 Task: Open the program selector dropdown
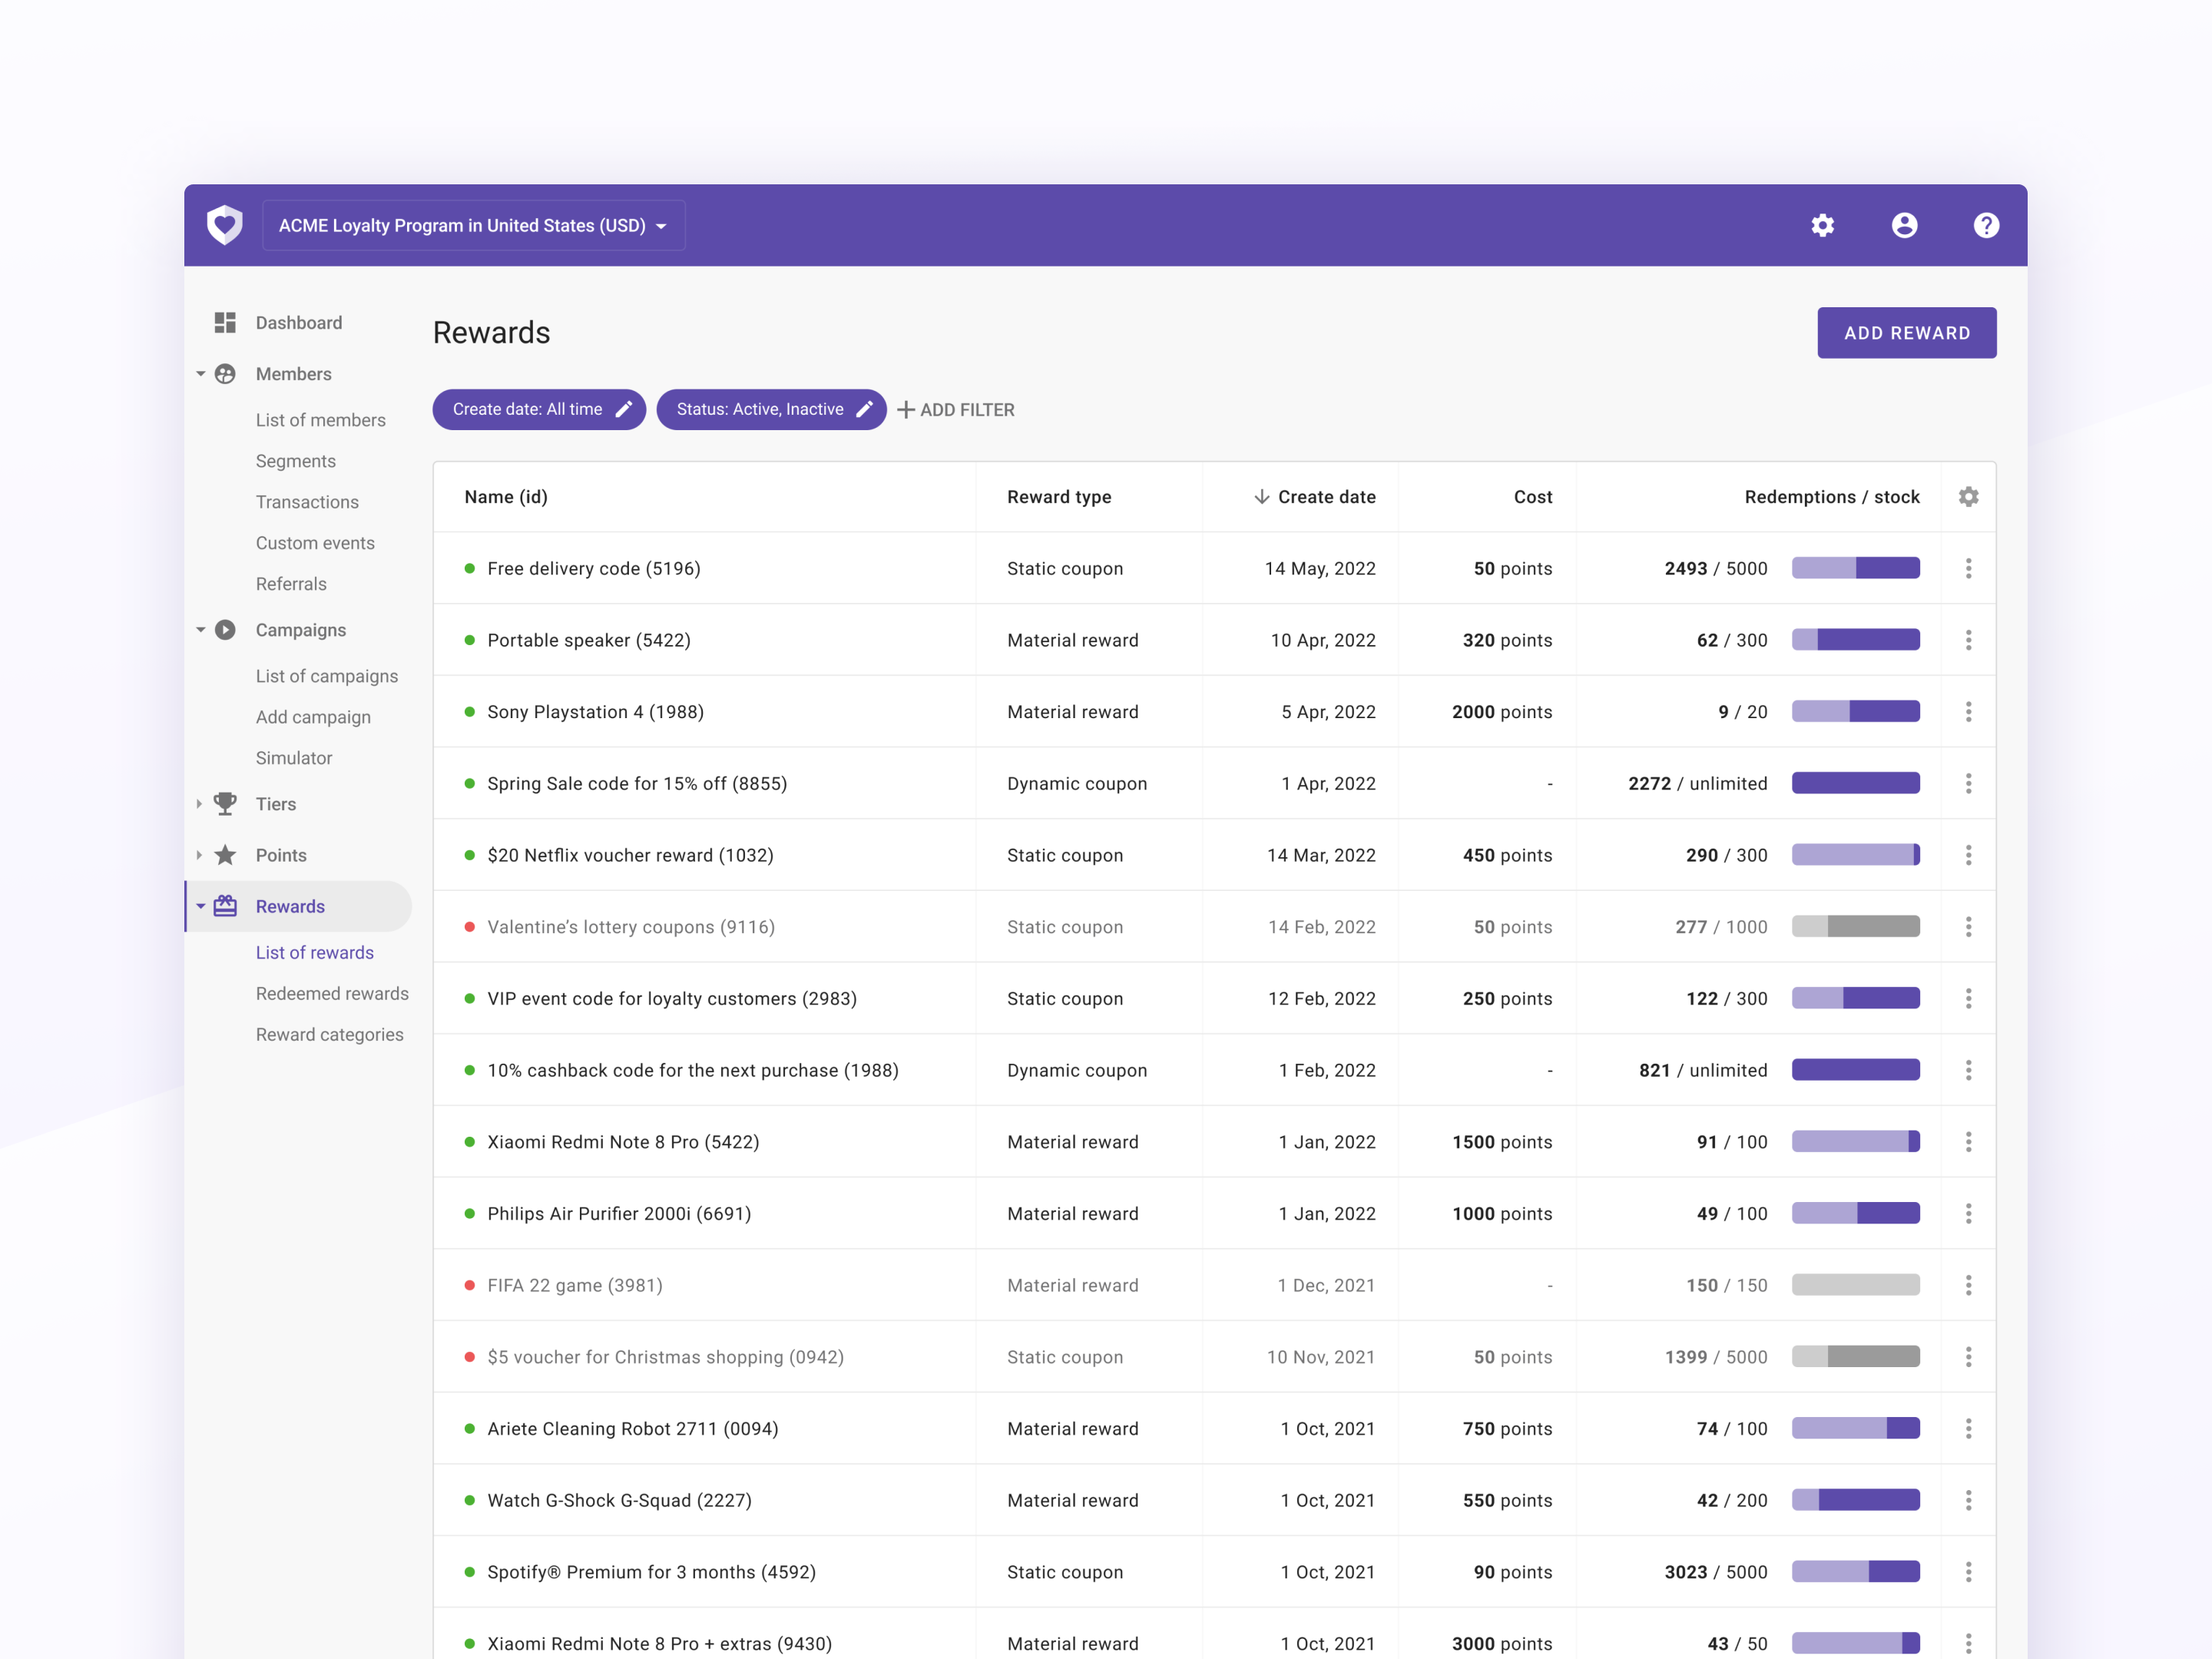pos(473,226)
